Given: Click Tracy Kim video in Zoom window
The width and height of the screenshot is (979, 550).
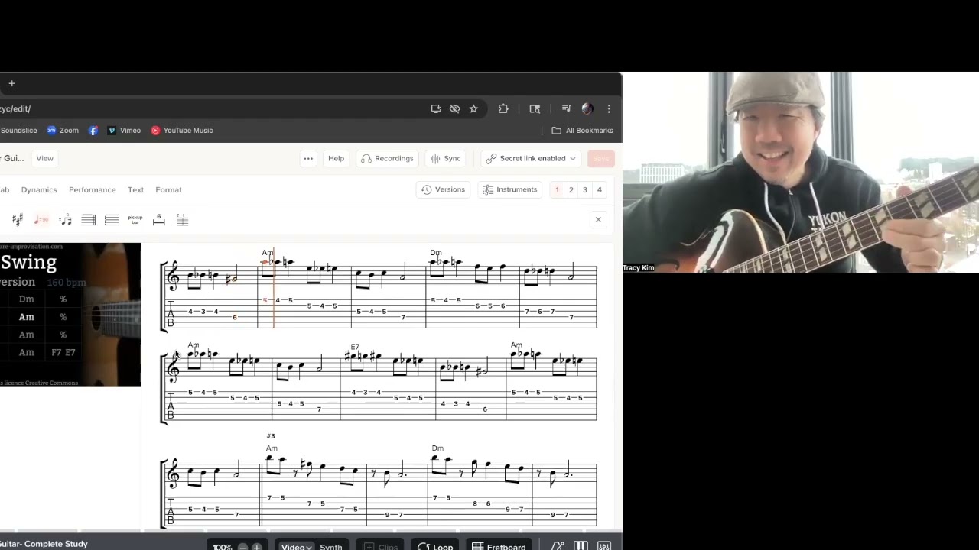Looking at the screenshot, I should click(x=801, y=172).
